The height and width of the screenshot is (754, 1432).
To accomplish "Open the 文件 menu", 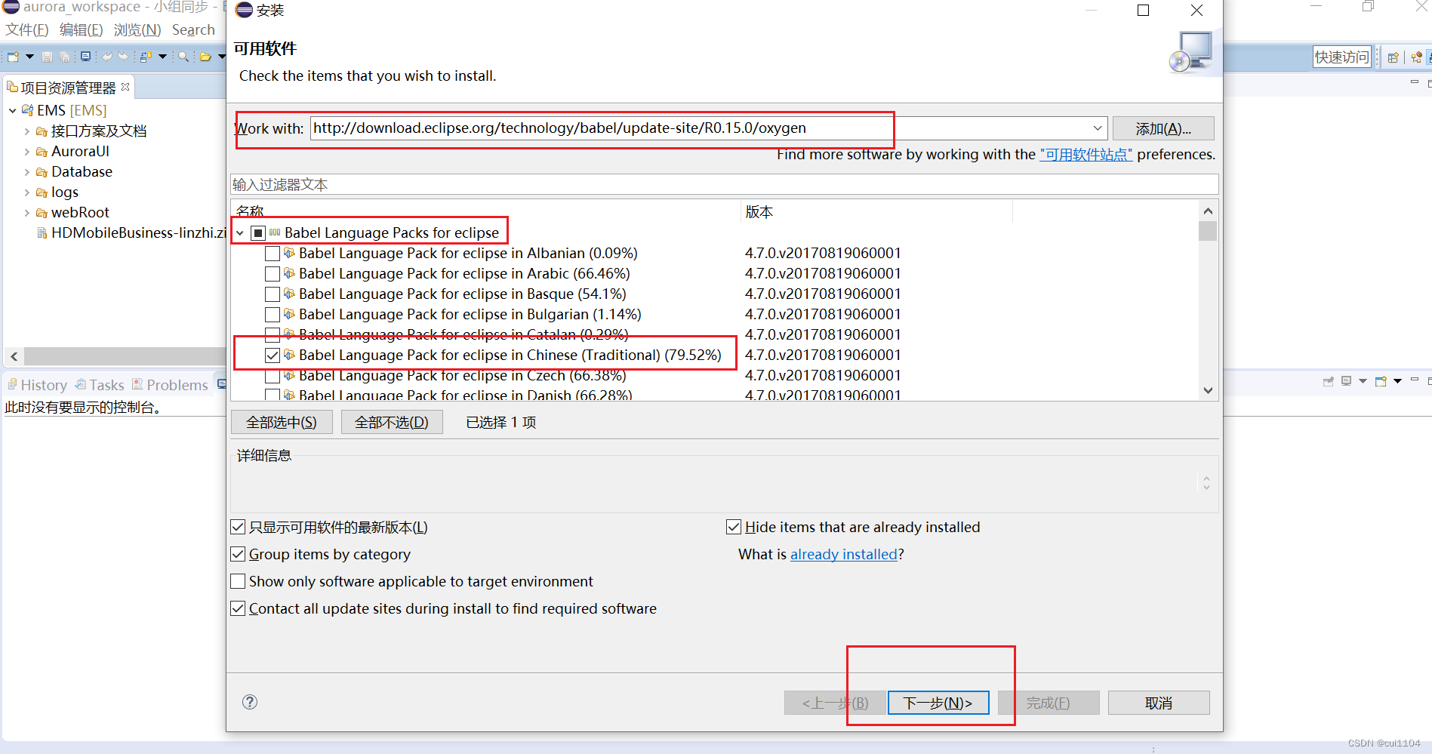I will 27,30.
